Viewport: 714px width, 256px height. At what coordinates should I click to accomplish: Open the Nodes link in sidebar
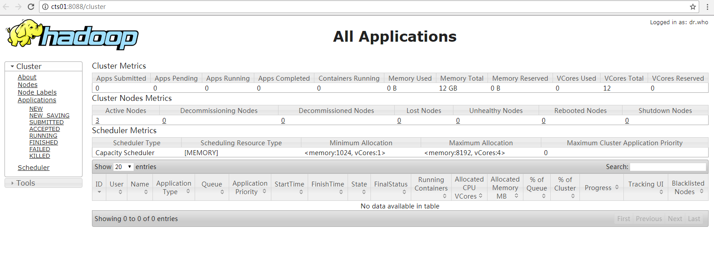click(27, 85)
